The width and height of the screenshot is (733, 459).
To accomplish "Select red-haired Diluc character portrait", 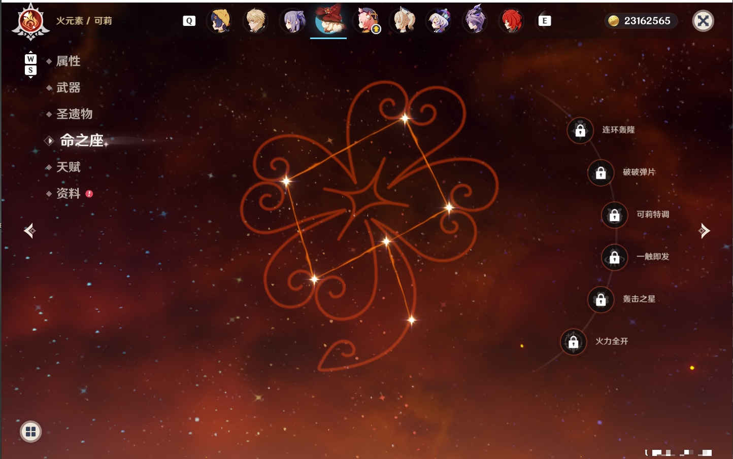I will click(x=511, y=21).
